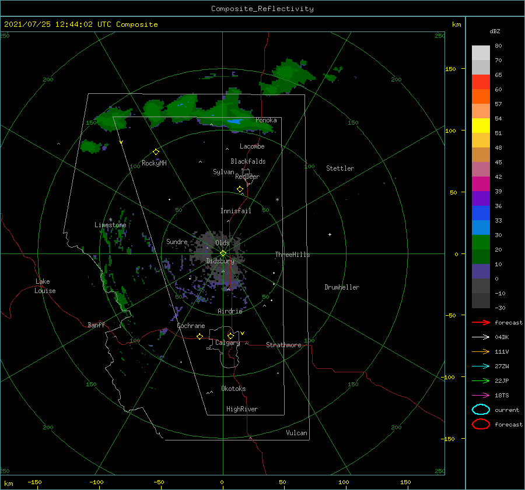Screen dimensions: 525x490
Task: Click the Ponoka city label
Action: (x=266, y=120)
